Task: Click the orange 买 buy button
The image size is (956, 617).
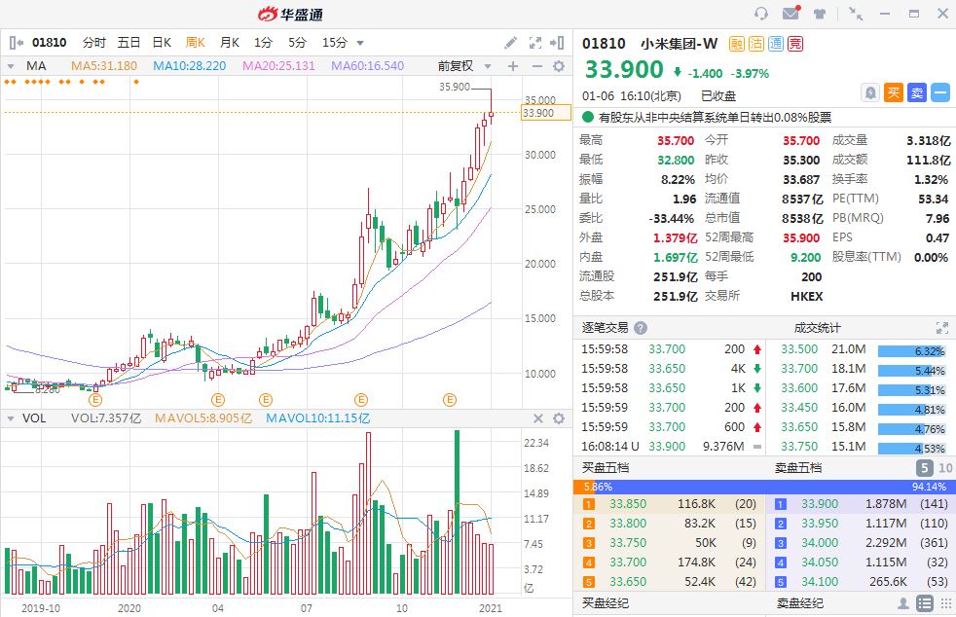Action: pos(893,92)
